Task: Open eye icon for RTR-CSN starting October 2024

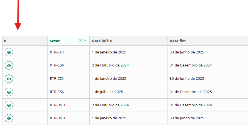Action: [x=9, y=65]
